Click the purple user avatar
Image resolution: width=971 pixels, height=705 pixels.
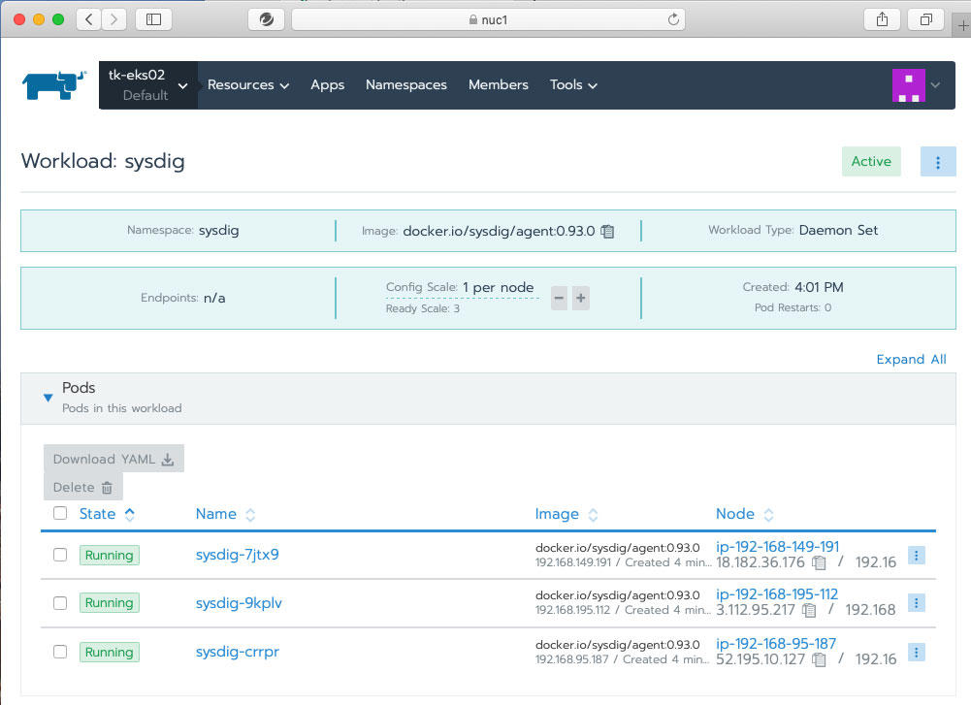(909, 85)
